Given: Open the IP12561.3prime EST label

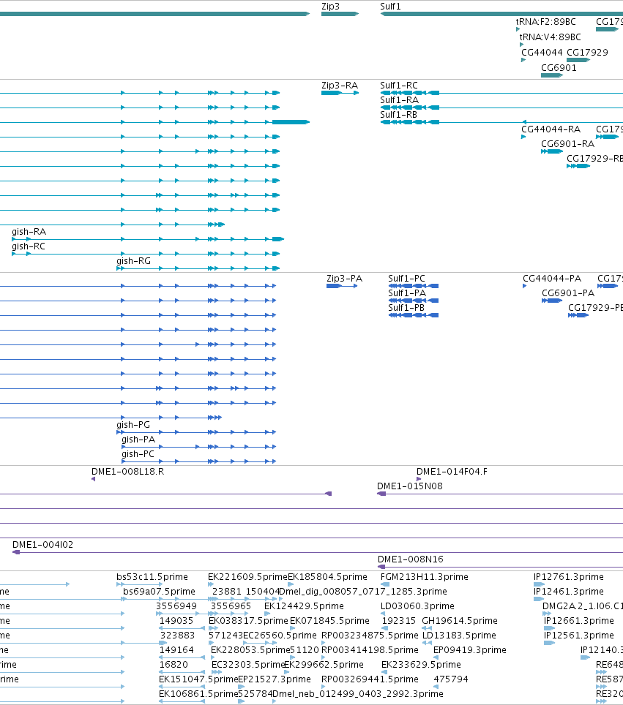Looking at the screenshot, I should point(579,636).
